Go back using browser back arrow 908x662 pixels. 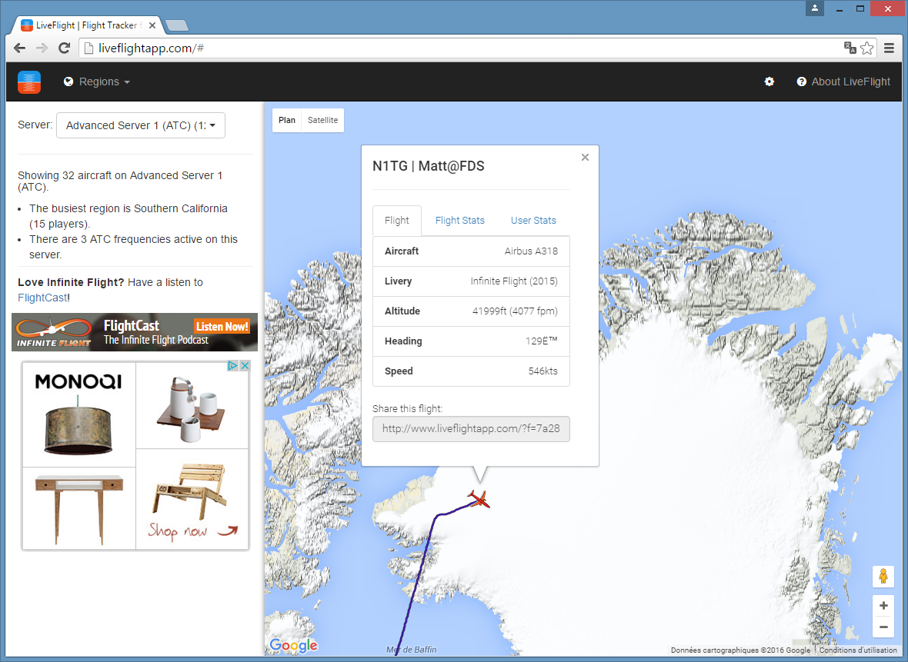pos(20,48)
